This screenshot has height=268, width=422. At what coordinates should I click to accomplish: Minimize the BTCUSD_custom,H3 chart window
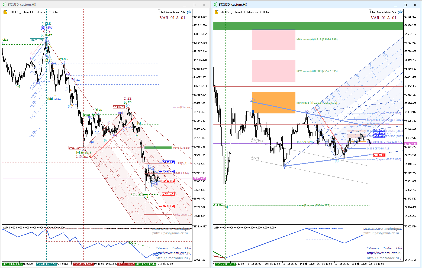point(396,5)
